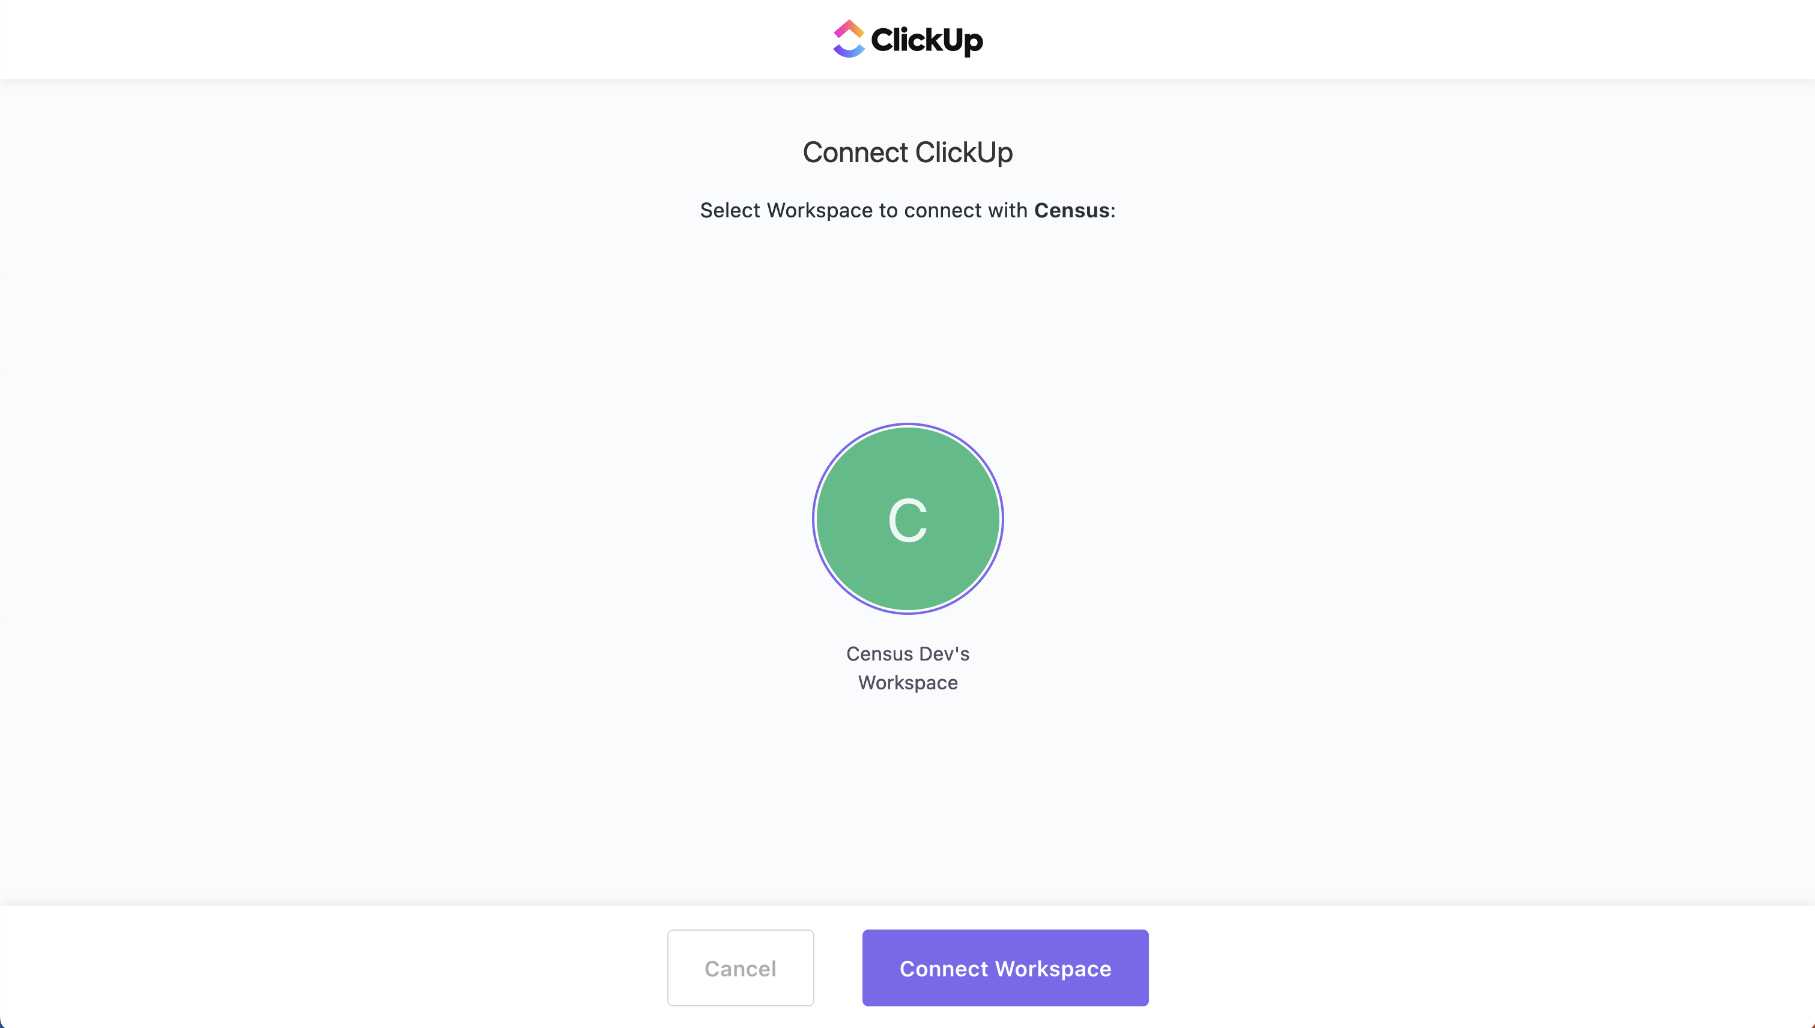Screen dimensions: 1815x1028
Task: Click the word "ClickUp" in the heading
Action: point(964,153)
